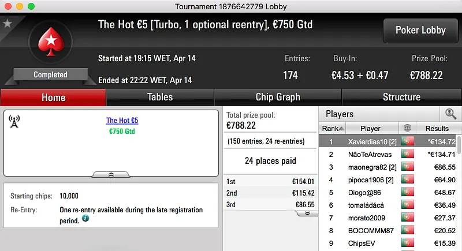Click the flag next to ChipsEV

pyautogui.click(x=408, y=243)
